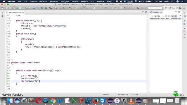187x105 pixels.
Task: Open the Window menu
Action: click(101, 1)
